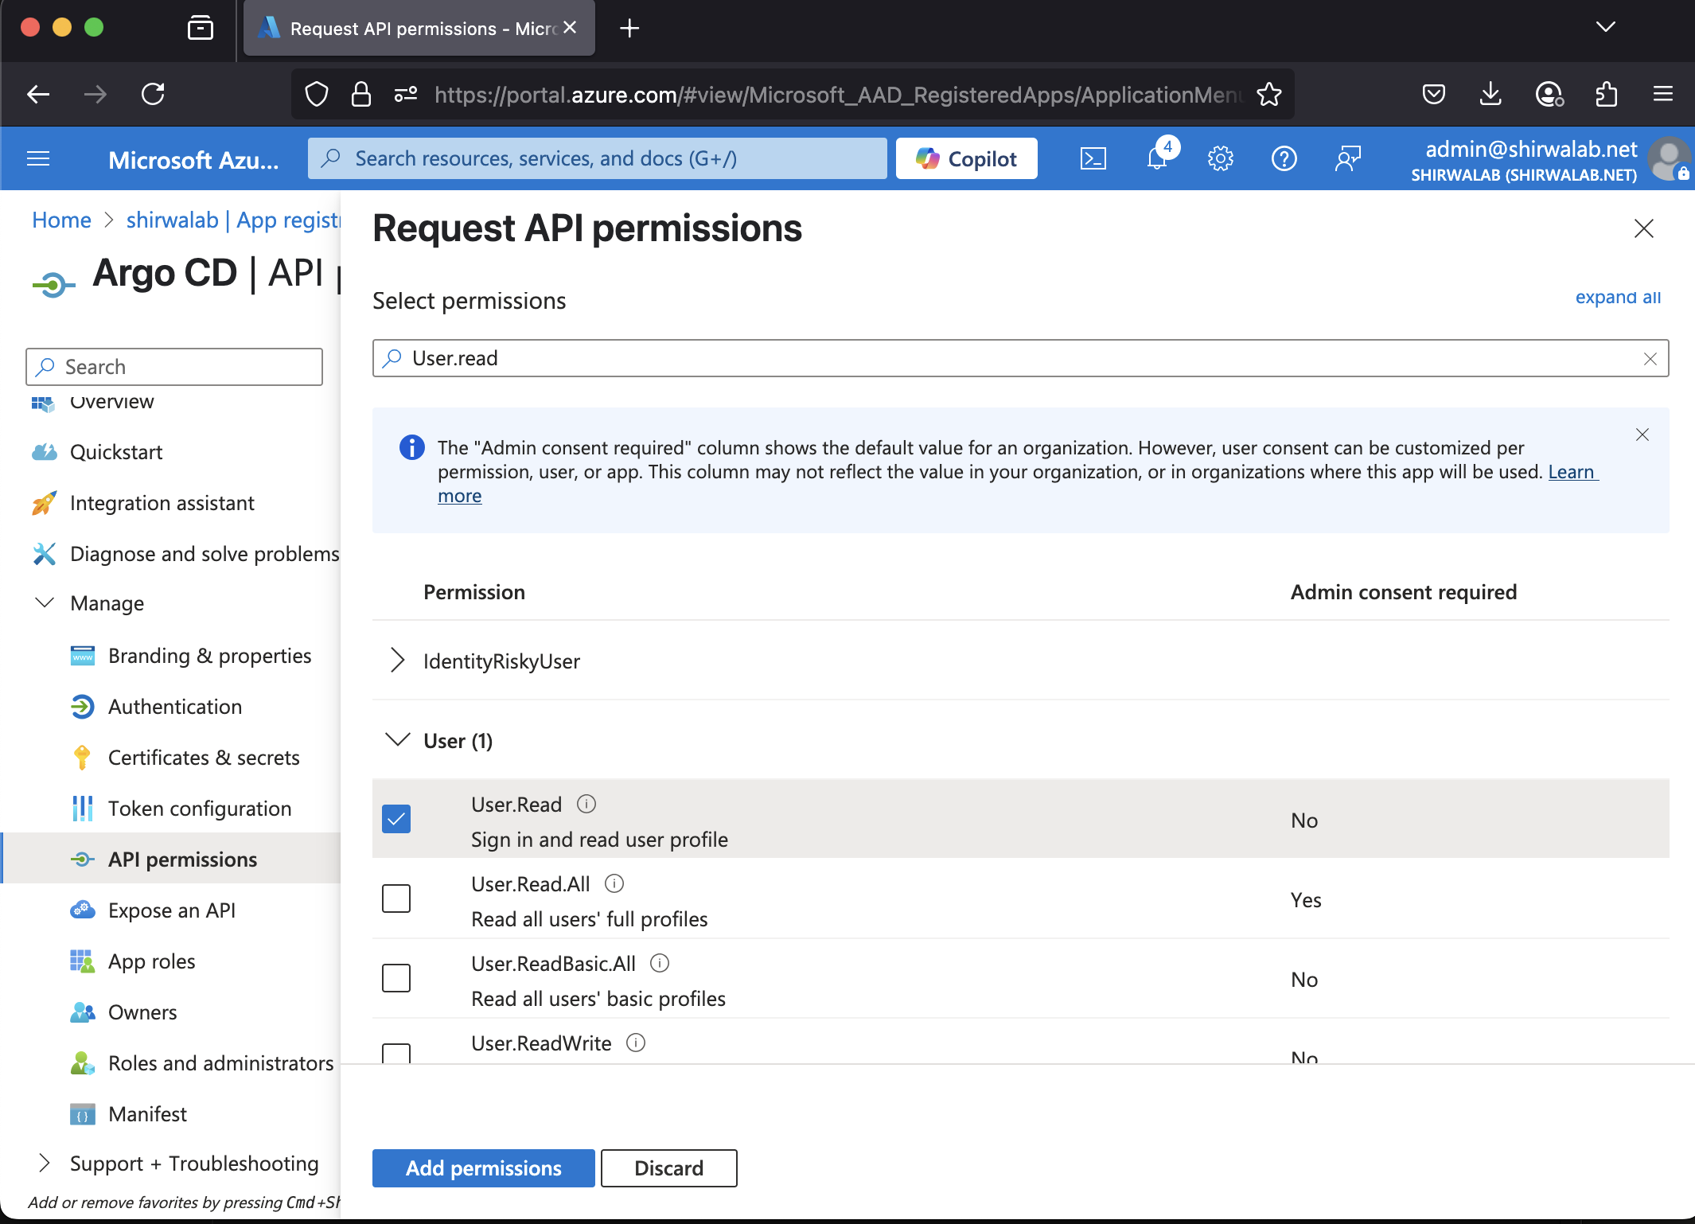1695x1224 pixels.
Task: Open Azure Cloud Shell icon
Action: tap(1093, 158)
